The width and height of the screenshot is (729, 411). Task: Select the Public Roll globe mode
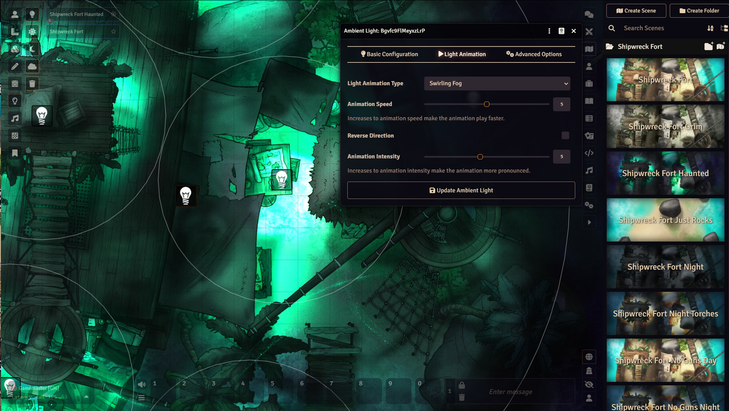(589, 357)
